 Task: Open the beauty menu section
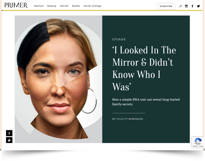[52, 6]
